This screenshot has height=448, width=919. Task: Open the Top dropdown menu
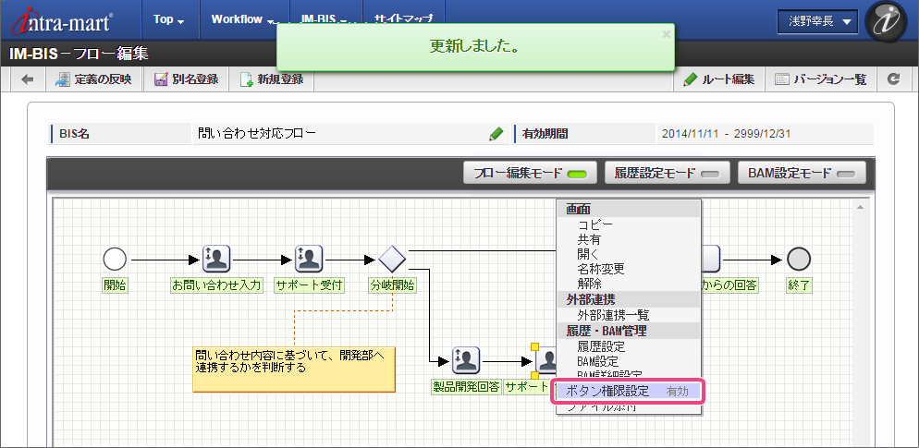[x=169, y=19]
